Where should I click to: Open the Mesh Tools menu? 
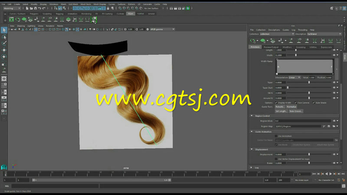pos(85,4)
